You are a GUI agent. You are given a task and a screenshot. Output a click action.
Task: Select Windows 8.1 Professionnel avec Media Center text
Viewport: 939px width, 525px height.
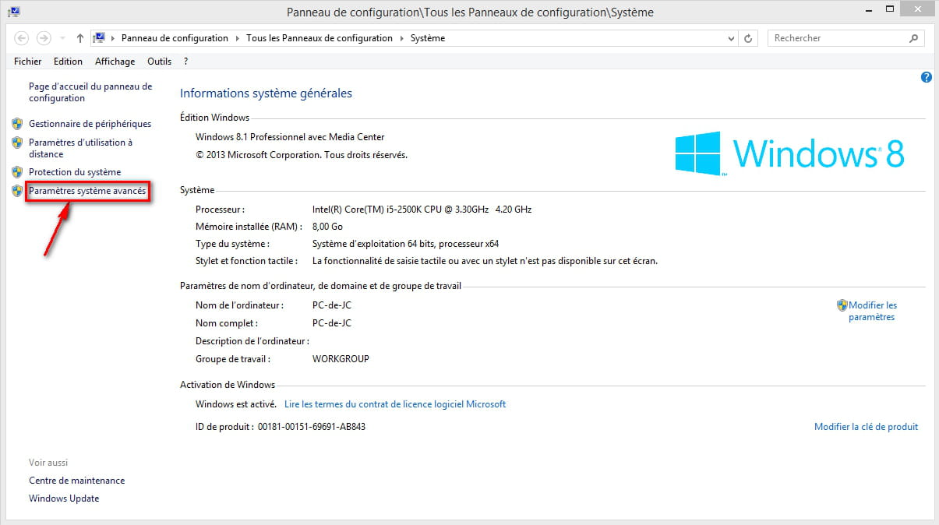click(x=290, y=137)
